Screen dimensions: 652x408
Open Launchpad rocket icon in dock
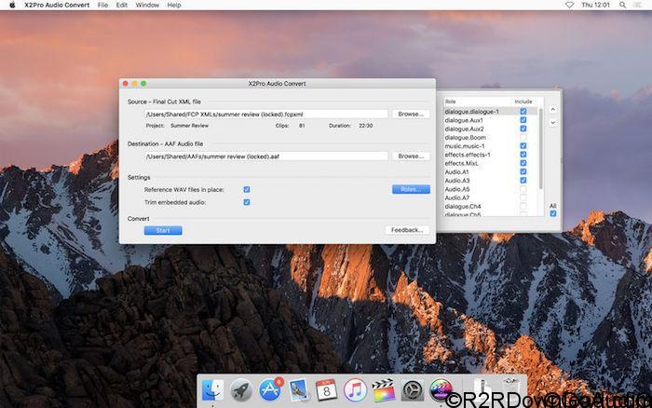[241, 390]
